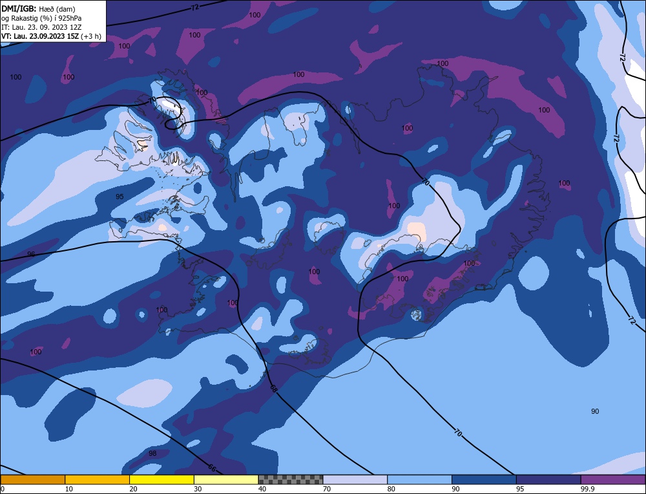646x494 pixels.
Task: Click the '10' legend tick value
Action: tap(69, 489)
